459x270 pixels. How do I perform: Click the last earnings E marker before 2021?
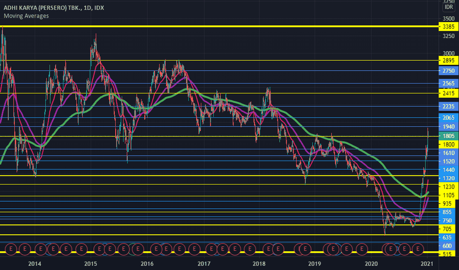click(x=418, y=249)
